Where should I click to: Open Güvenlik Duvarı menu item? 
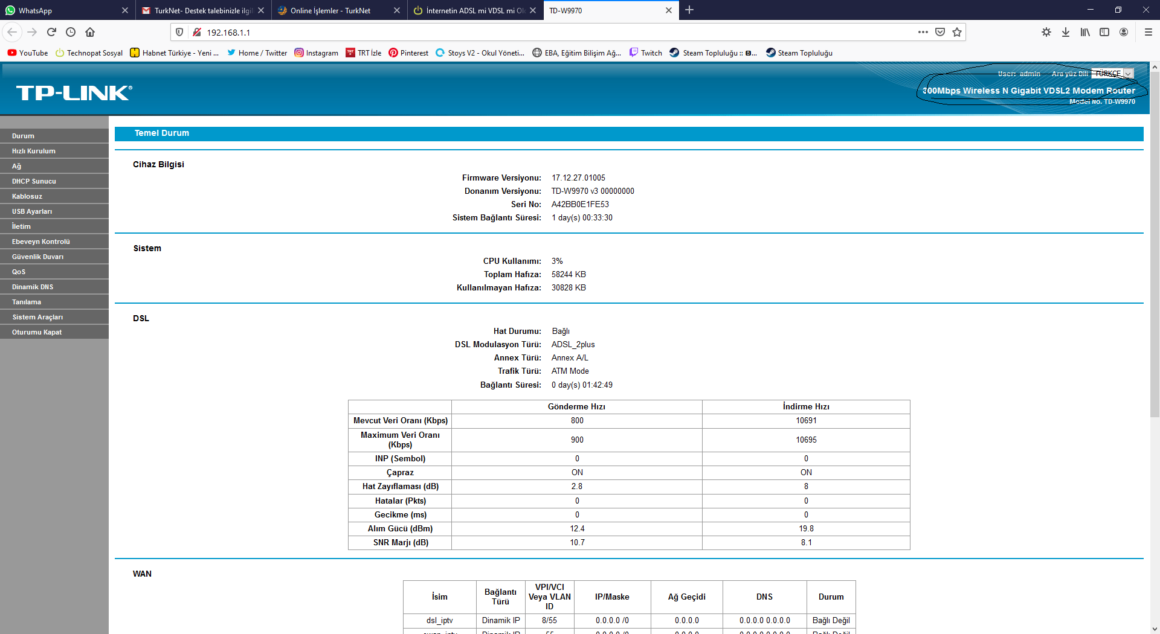point(54,257)
